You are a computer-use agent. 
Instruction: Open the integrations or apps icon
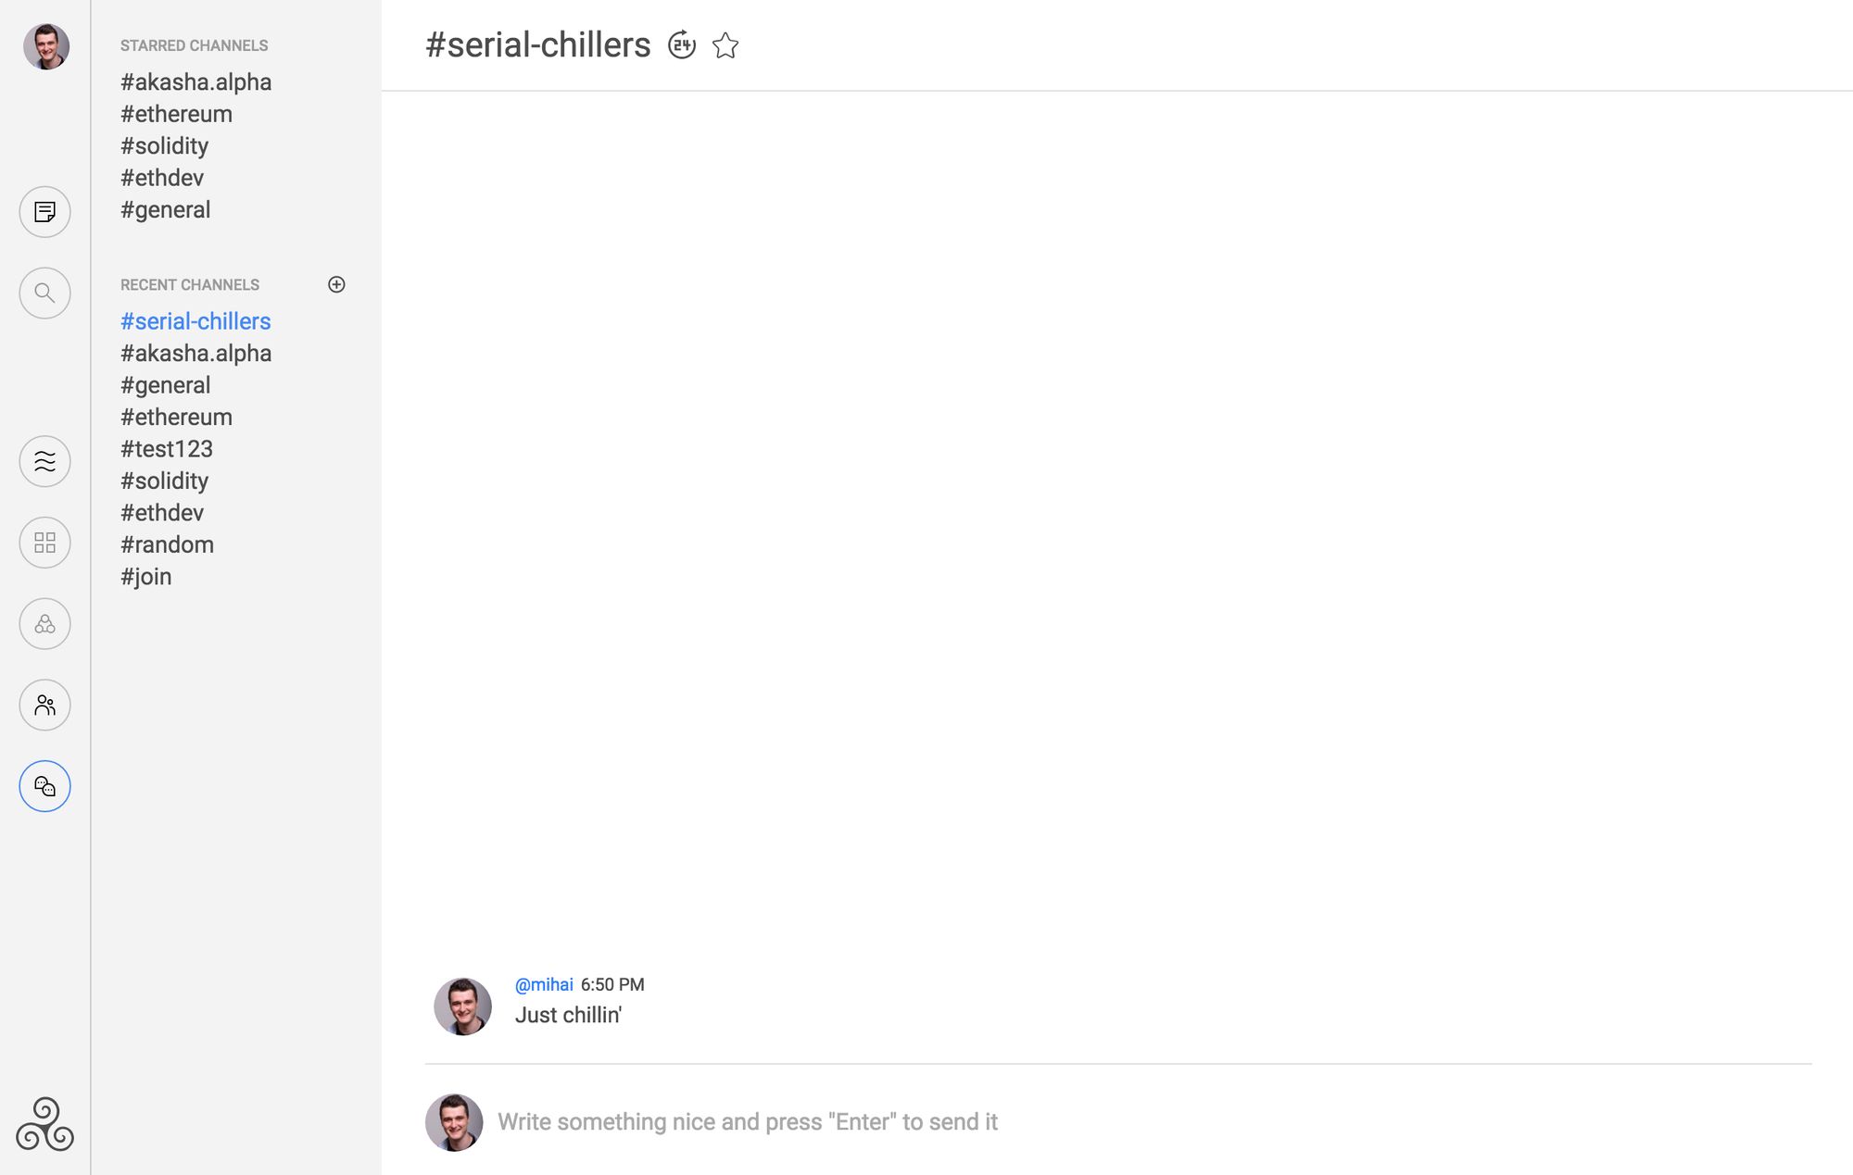[x=44, y=540]
